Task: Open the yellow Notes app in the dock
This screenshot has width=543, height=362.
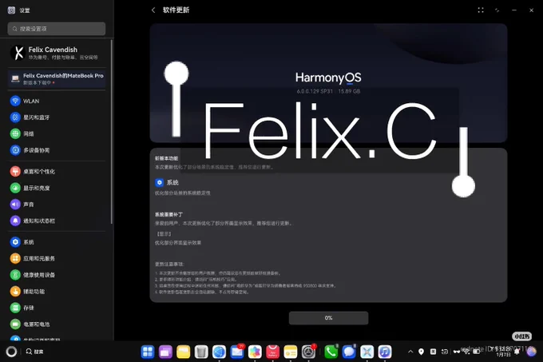Action: [291, 352]
